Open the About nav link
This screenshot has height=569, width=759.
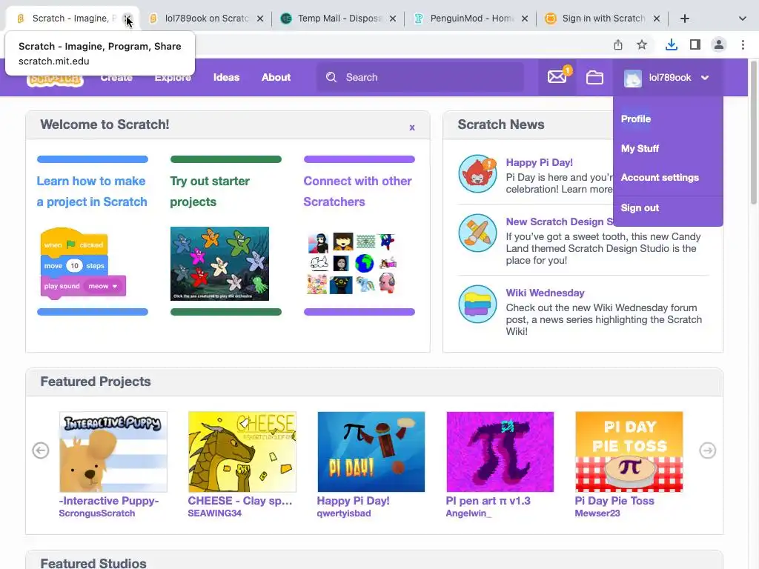[x=276, y=77]
